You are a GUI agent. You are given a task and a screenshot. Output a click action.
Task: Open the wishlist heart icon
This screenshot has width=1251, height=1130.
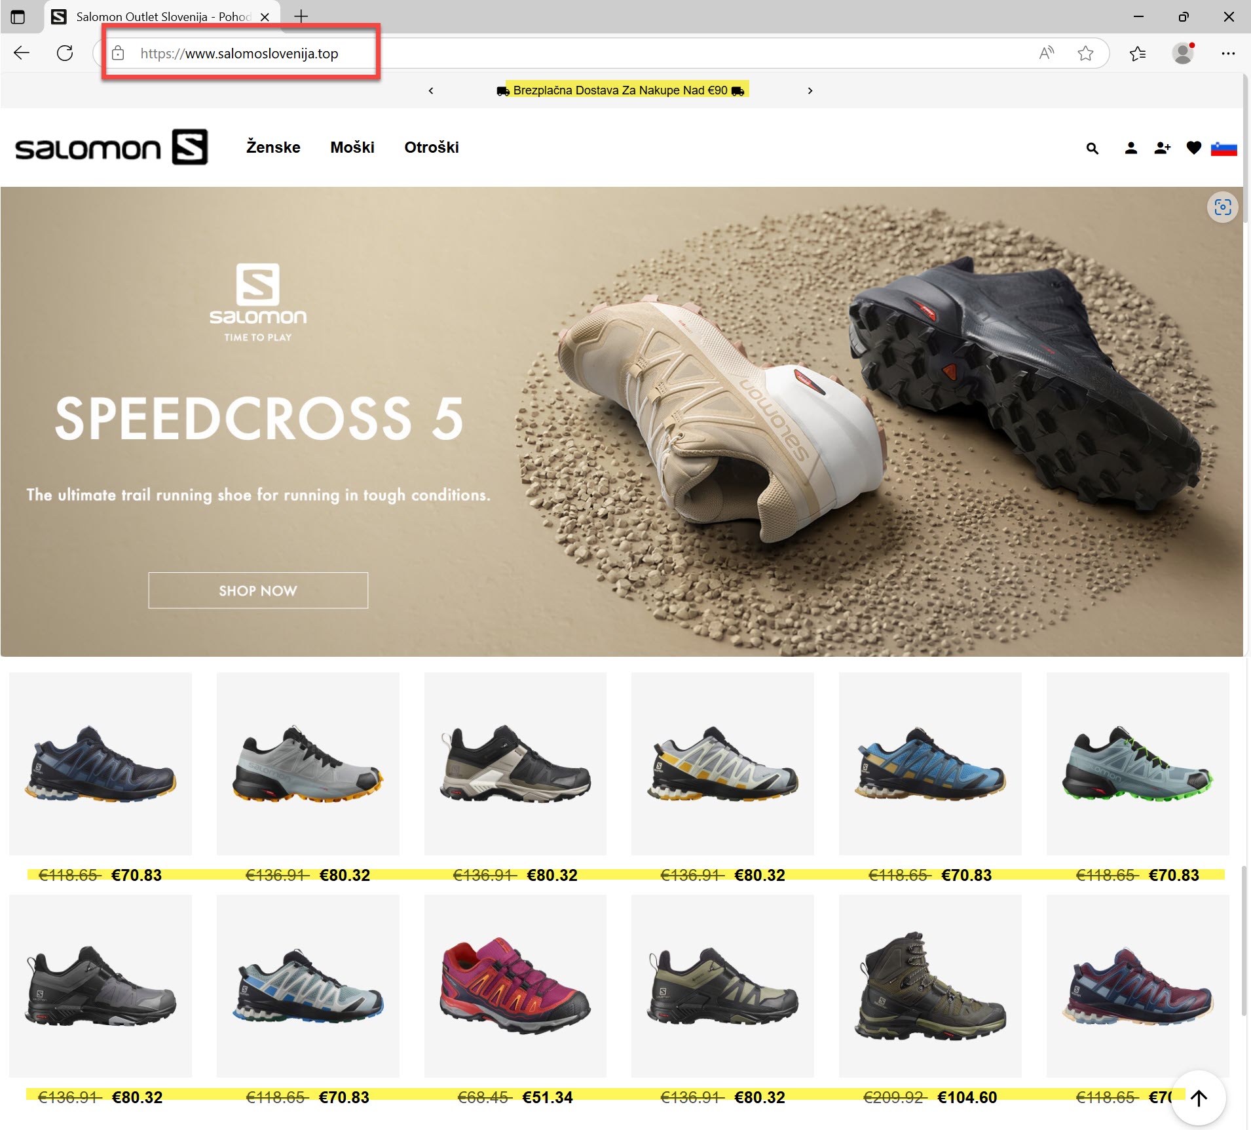coord(1193,149)
